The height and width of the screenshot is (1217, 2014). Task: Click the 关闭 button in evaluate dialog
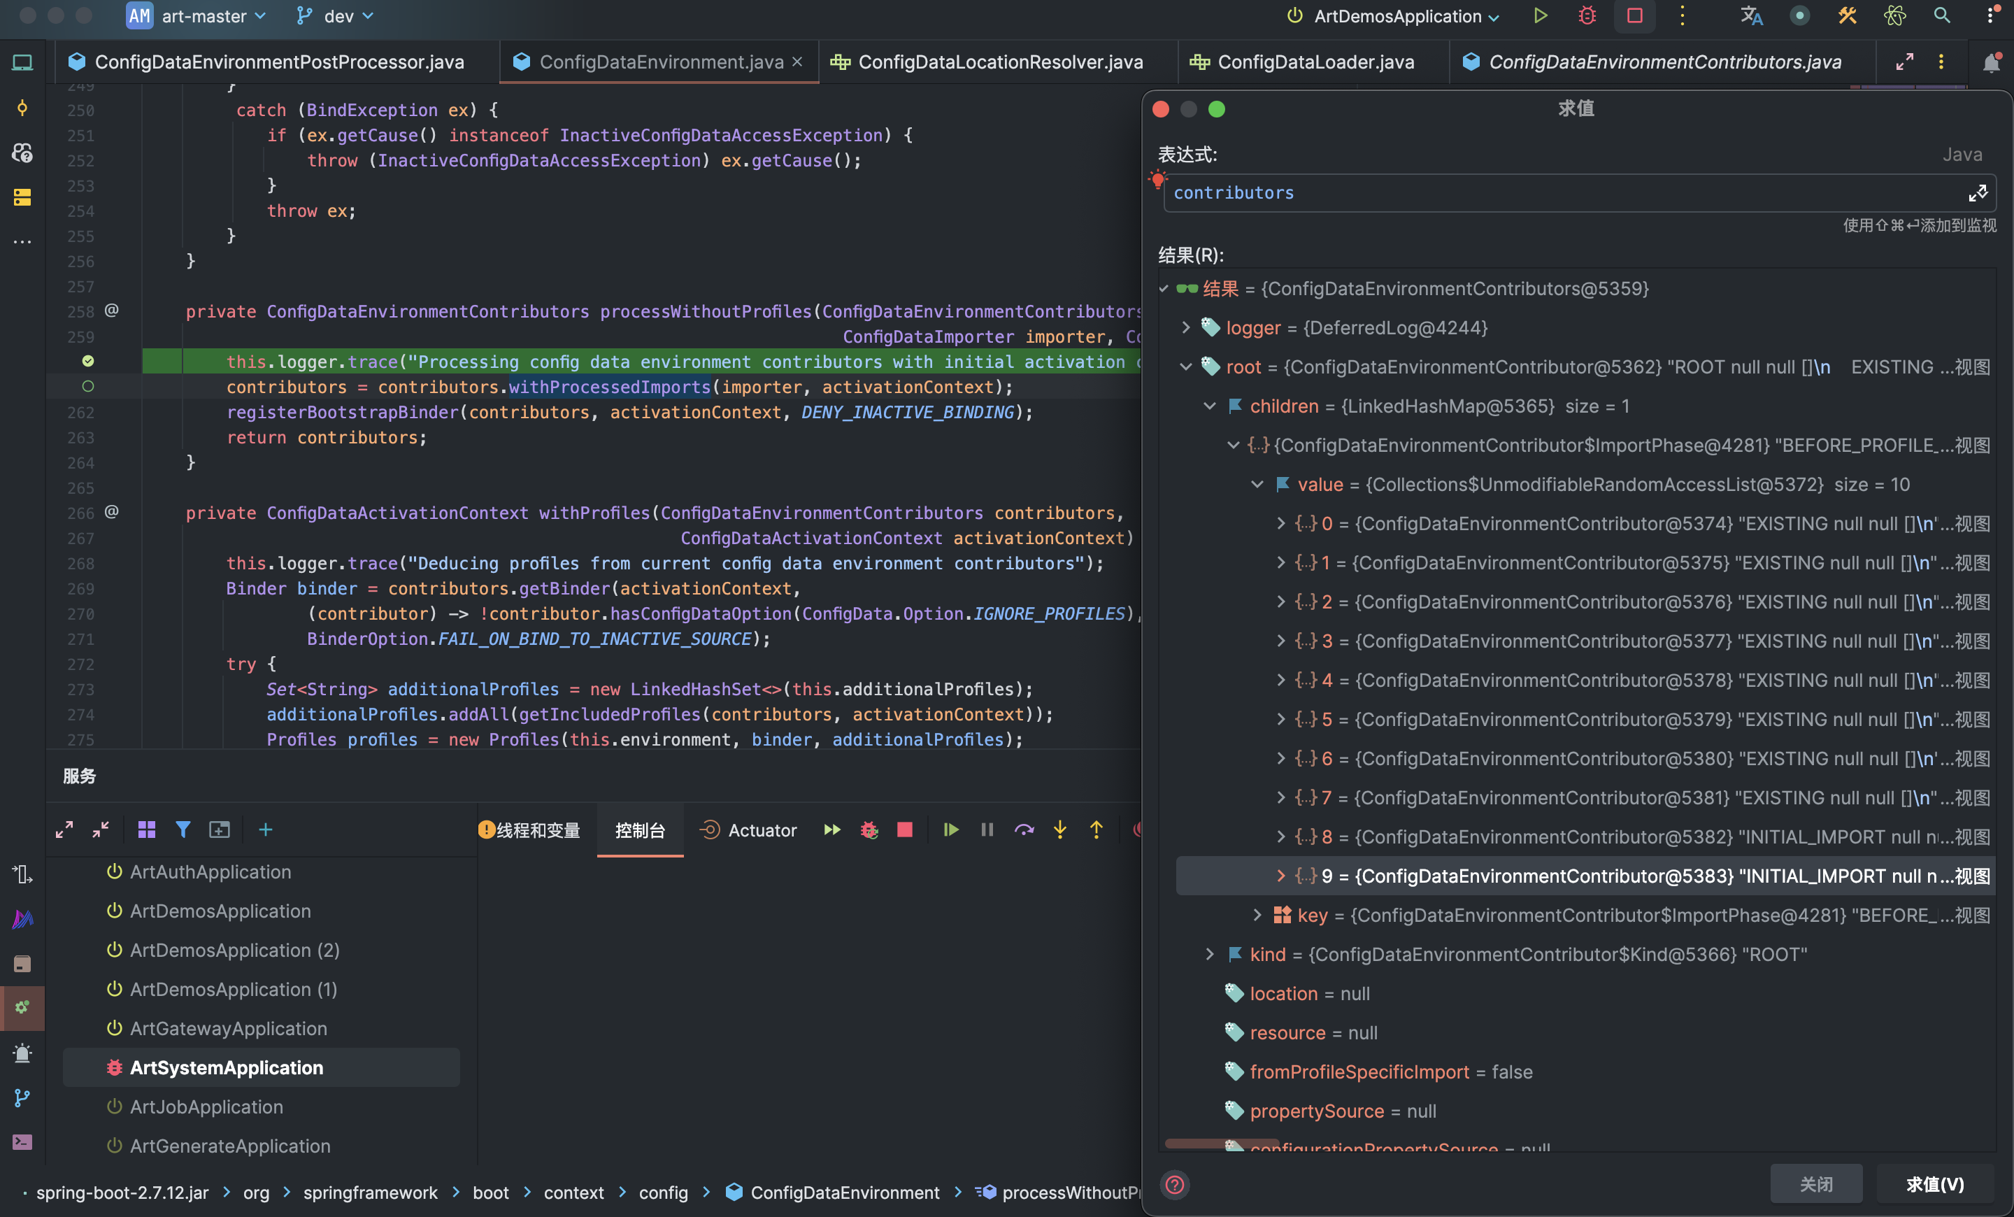[x=1815, y=1183]
